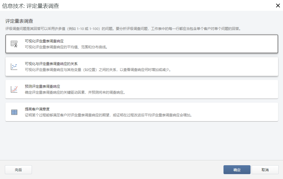This screenshot has height=179, width=283.
Task: Cancel the dialog with 取消
Action: coord(265,170)
